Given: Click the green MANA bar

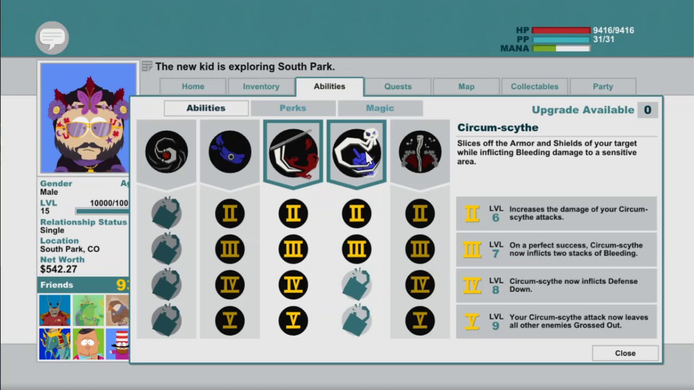Looking at the screenshot, I should [x=561, y=49].
